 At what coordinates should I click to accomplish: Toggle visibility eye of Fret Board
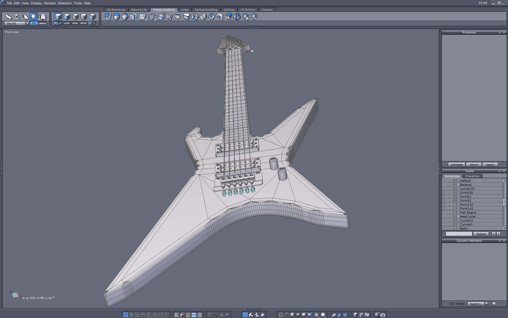455,213
